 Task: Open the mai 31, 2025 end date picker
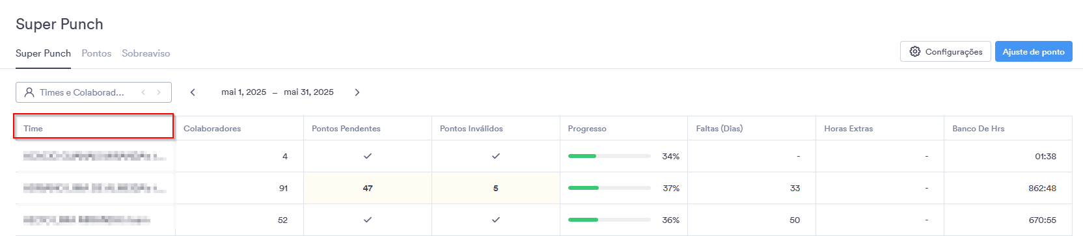point(308,92)
